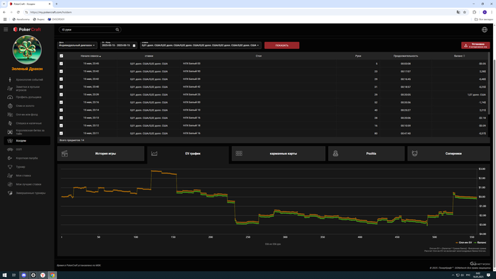Open Королевская битва sidebar icon
The image size is (496, 279).
[x=10, y=132]
